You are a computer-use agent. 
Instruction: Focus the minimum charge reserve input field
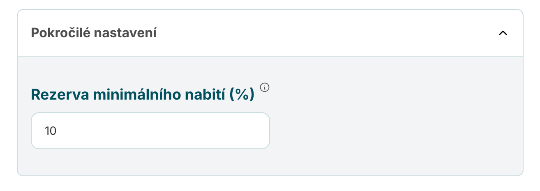(150, 131)
